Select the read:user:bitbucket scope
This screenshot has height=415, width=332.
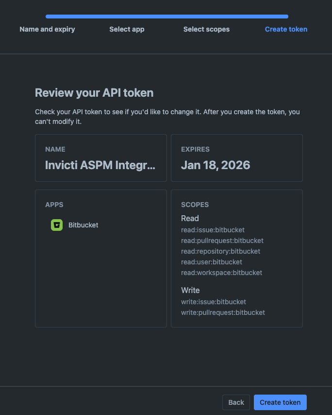212,262
